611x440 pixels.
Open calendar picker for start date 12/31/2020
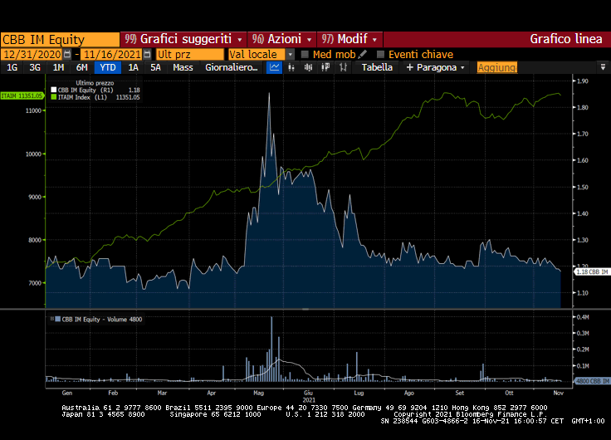[67, 54]
